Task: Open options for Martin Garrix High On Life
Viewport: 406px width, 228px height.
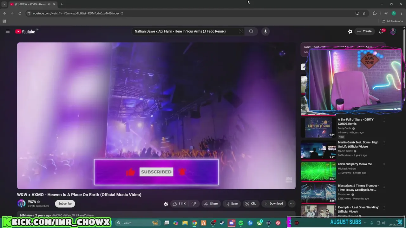Action: click(384, 143)
